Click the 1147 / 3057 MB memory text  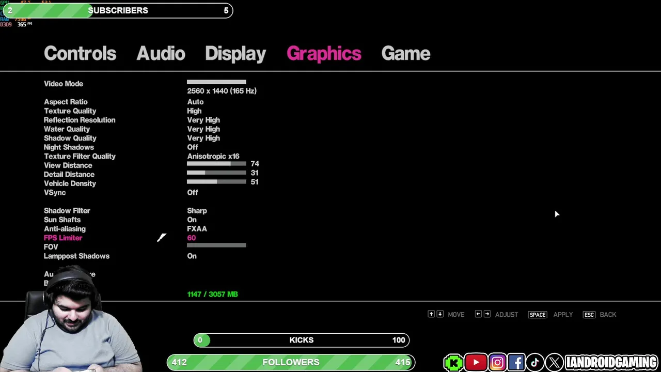pyautogui.click(x=212, y=294)
